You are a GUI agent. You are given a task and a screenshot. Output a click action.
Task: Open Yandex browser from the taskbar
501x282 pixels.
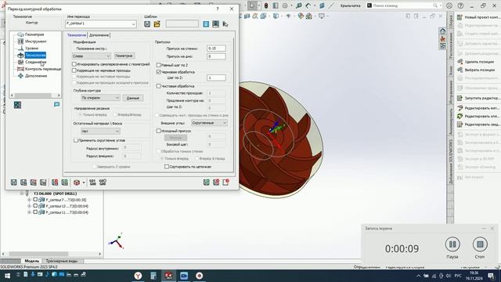(x=138, y=276)
